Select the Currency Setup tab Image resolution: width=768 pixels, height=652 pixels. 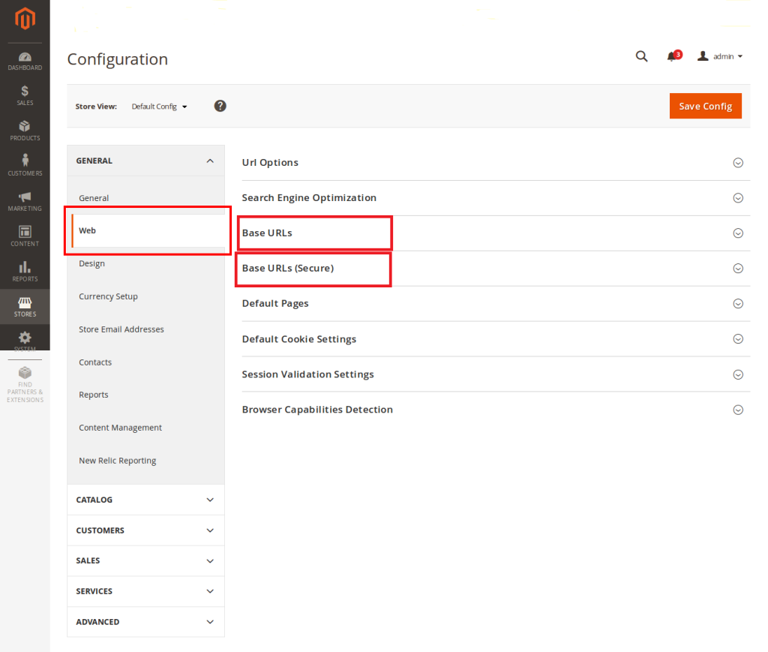click(108, 296)
